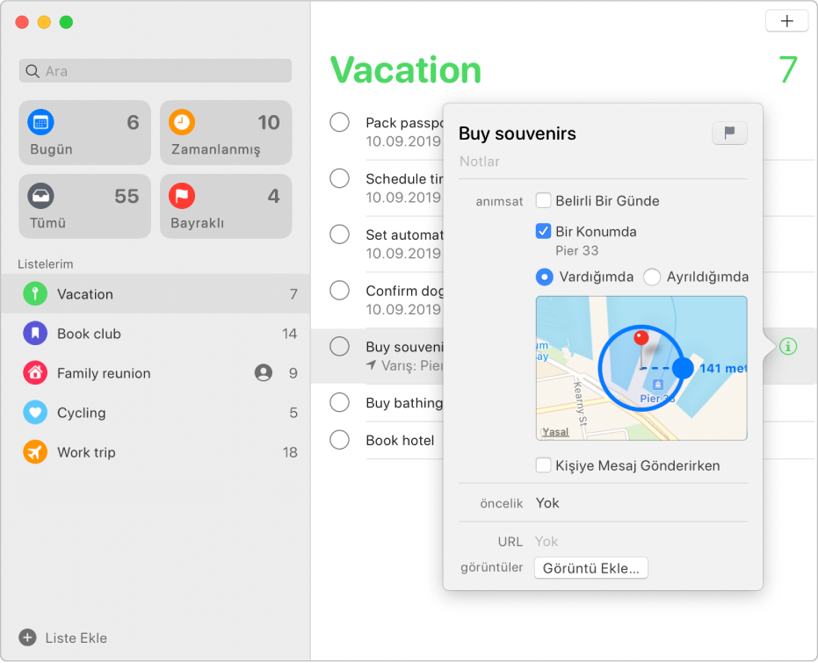The width and height of the screenshot is (818, 663).
Task: Enable the Belirli Bir Günde checkbox
Action: [x=543, y=201]
